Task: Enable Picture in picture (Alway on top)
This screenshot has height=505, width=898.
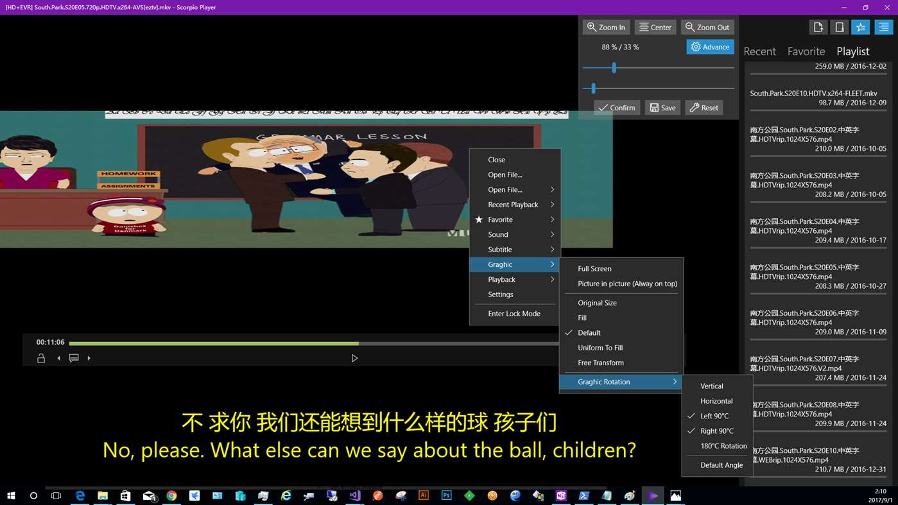Action: coord(621,284)
